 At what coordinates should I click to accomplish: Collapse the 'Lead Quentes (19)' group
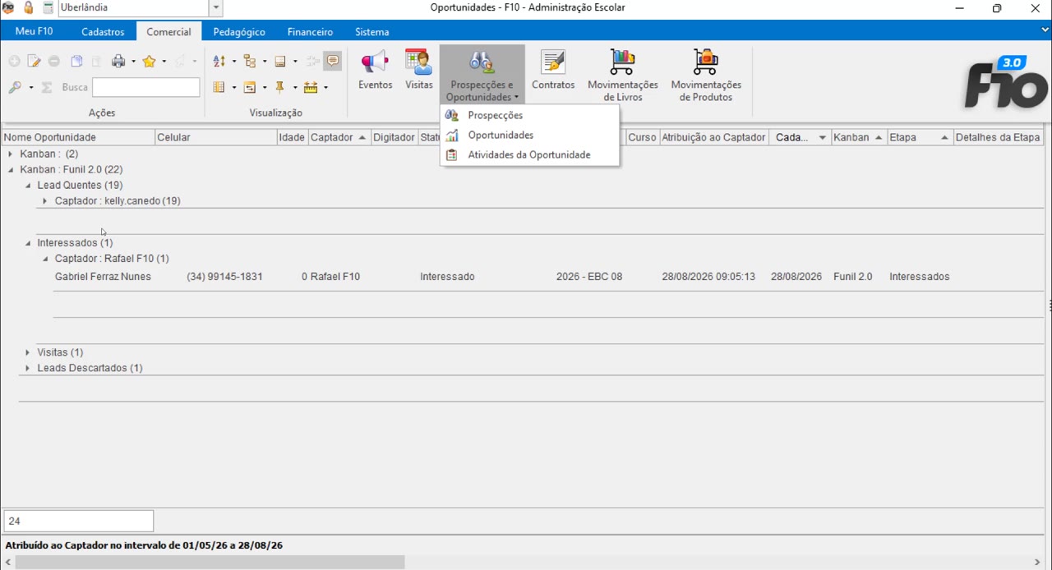point(27,186)
